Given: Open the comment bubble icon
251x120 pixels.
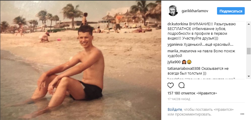Looking at the screenshot, I should pos(181,86).
